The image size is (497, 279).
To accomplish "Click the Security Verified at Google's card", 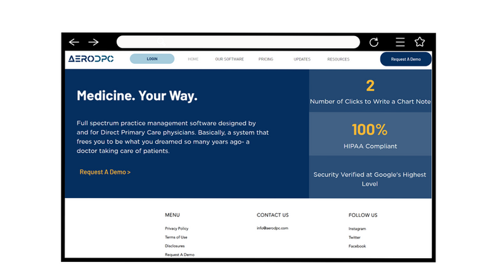I will pyautogui.click(x=370, y=177).
